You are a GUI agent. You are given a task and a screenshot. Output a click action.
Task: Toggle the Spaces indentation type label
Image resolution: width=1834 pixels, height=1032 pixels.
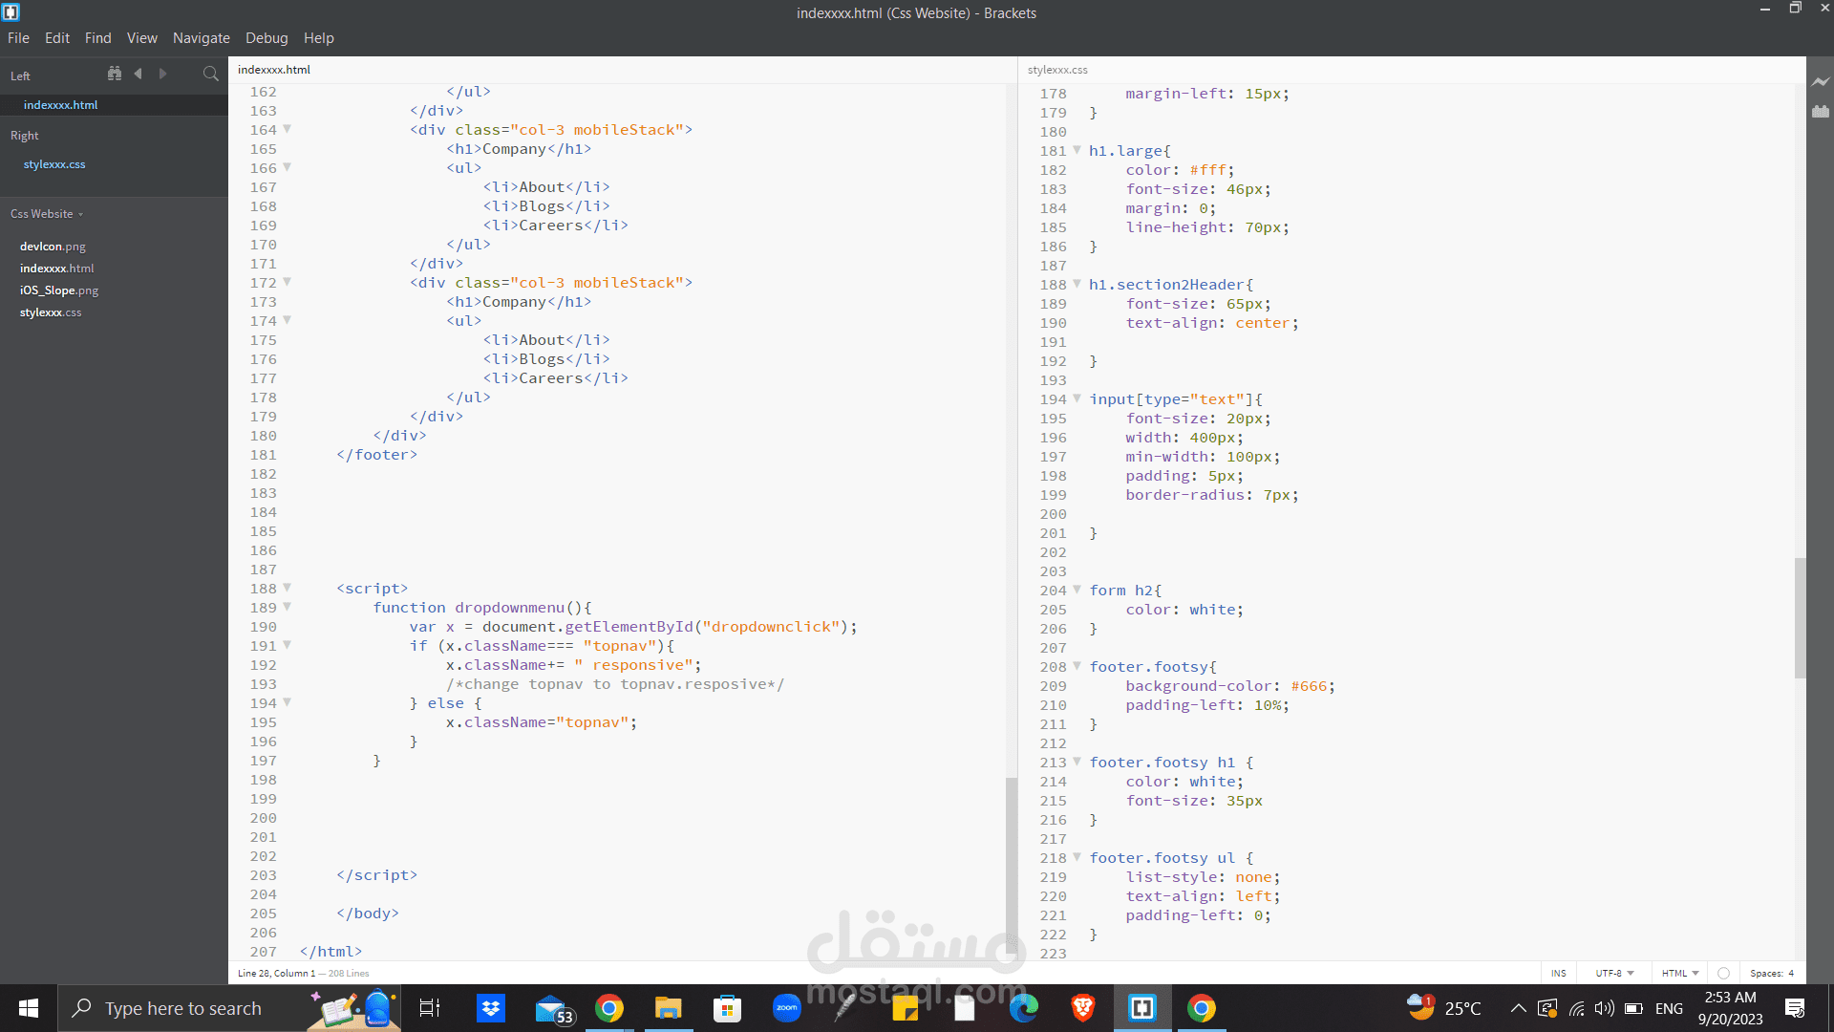[1765, 973]
